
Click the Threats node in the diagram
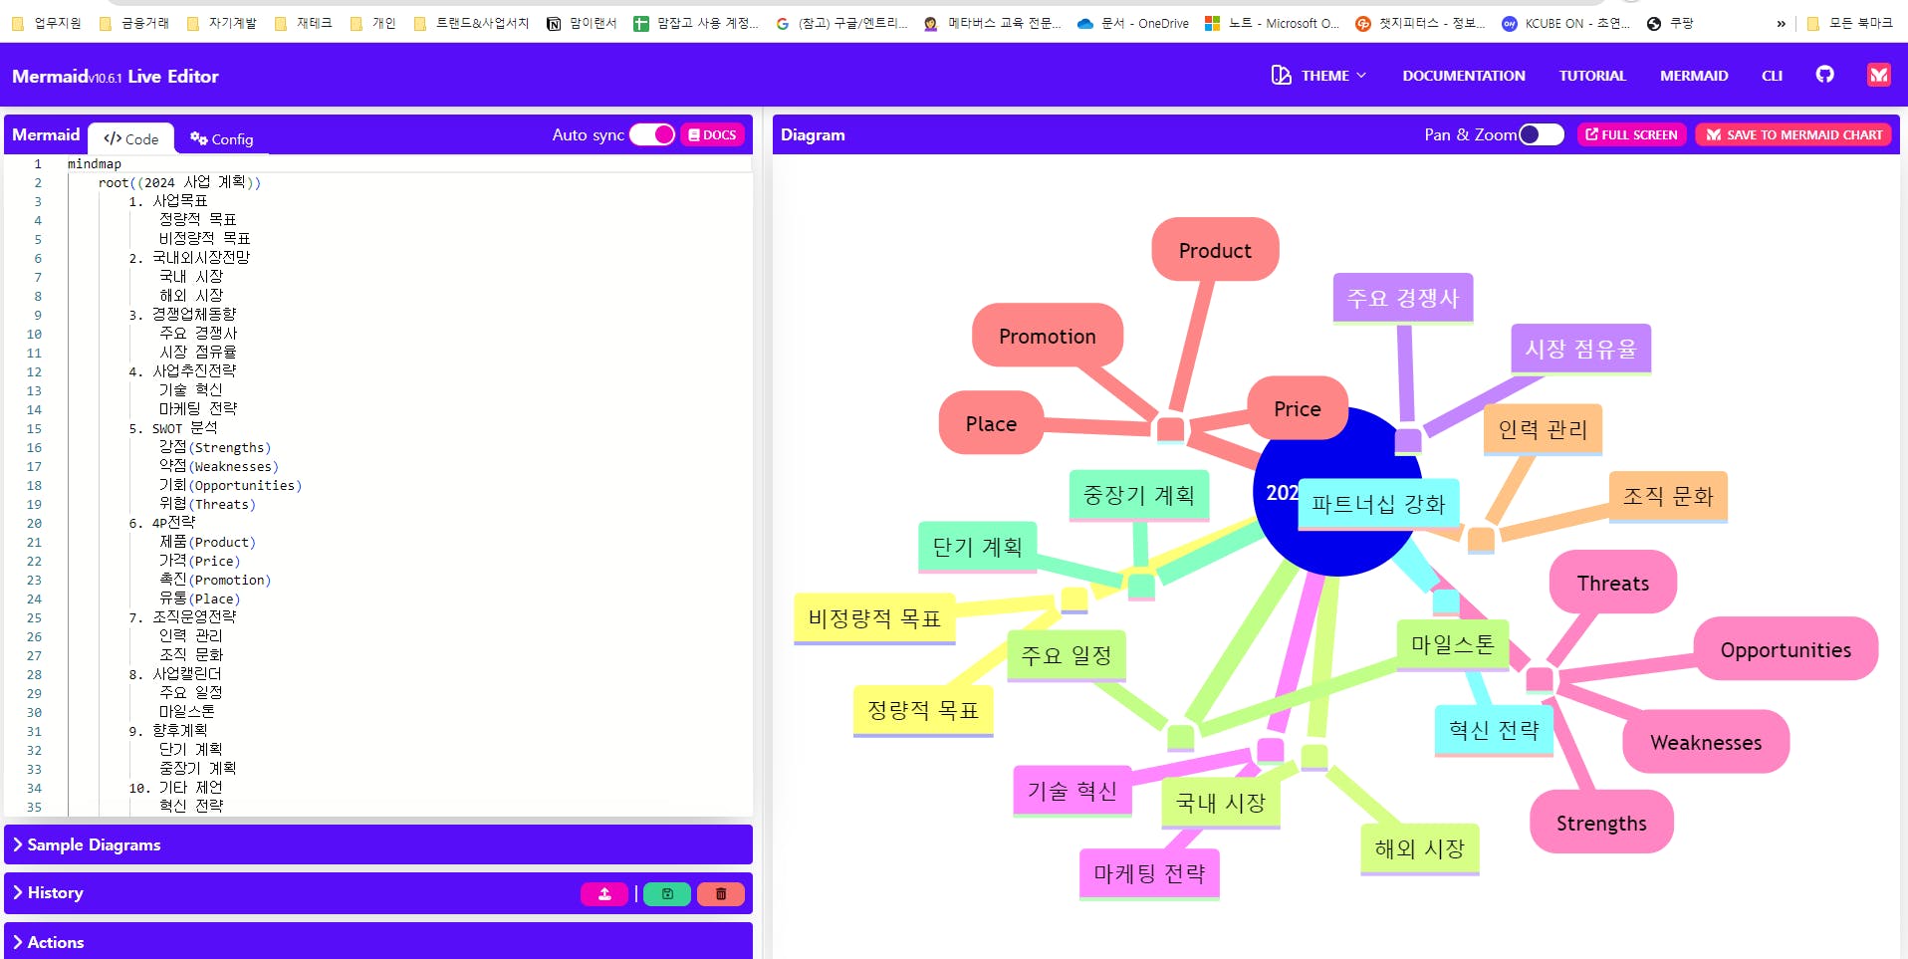[1613, 583]
